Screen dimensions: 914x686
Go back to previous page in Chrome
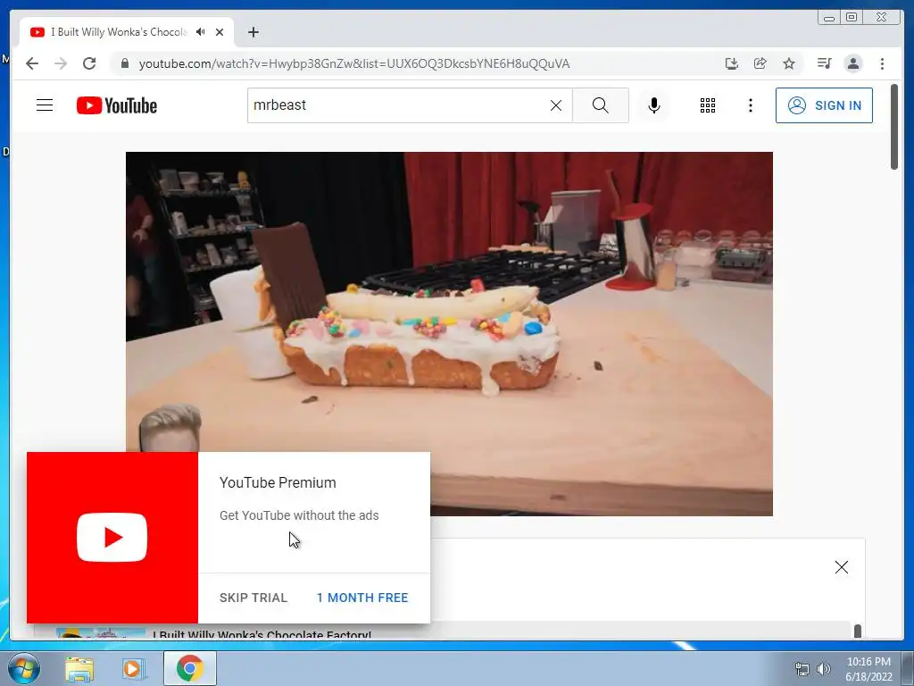[x=32, y=63]
